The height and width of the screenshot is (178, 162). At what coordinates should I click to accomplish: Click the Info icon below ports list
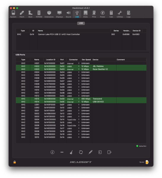coord(52,152)
